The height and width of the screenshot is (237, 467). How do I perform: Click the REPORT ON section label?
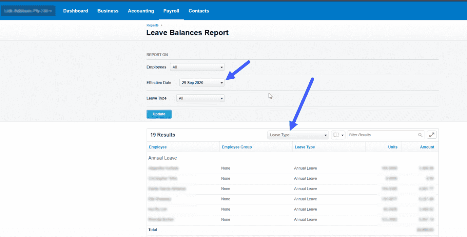pyautogui.click(x=157, y=55)
